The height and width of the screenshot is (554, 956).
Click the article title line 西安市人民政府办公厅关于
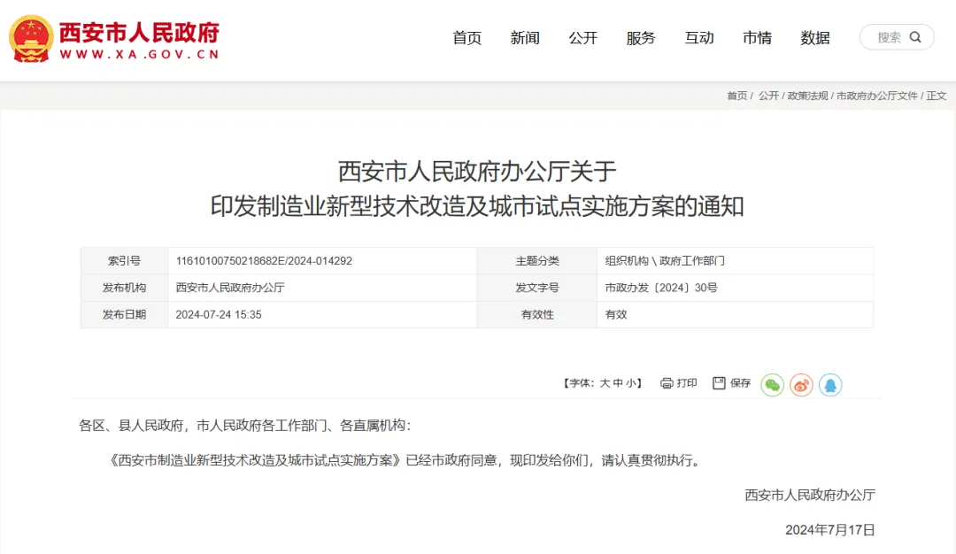(477, 172)
